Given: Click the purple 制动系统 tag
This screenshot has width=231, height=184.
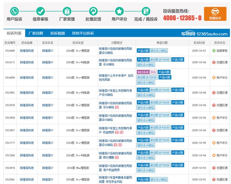Looking at the screenshot, I should 143,72.
